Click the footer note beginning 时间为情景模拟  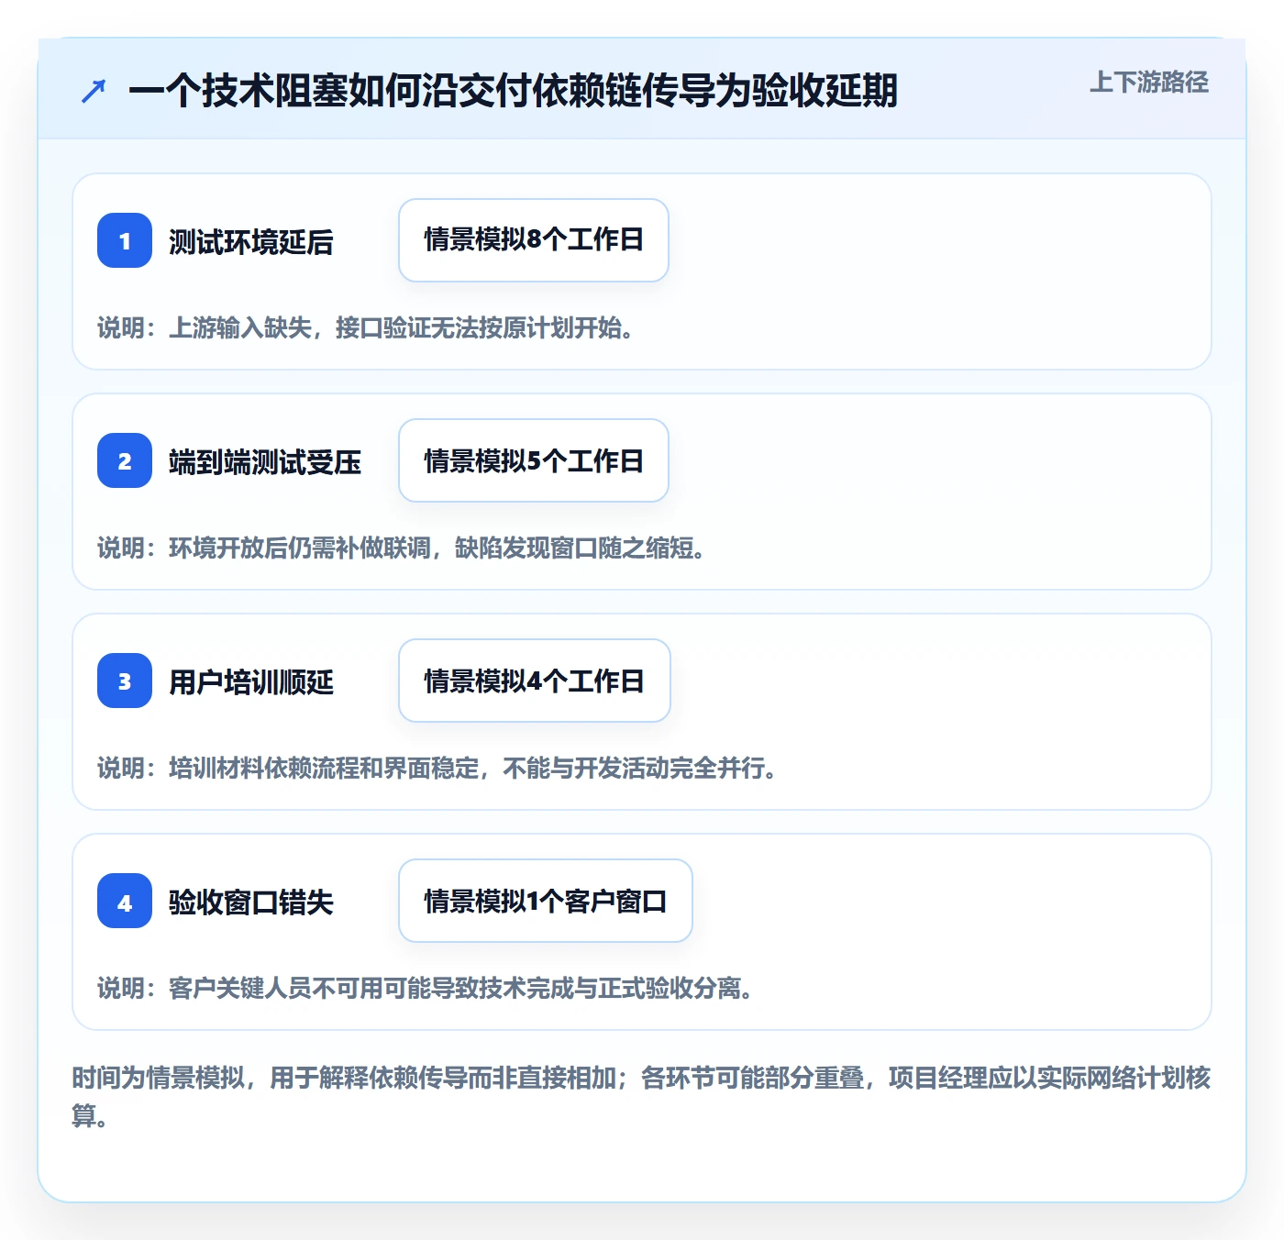coord(641,1096)
